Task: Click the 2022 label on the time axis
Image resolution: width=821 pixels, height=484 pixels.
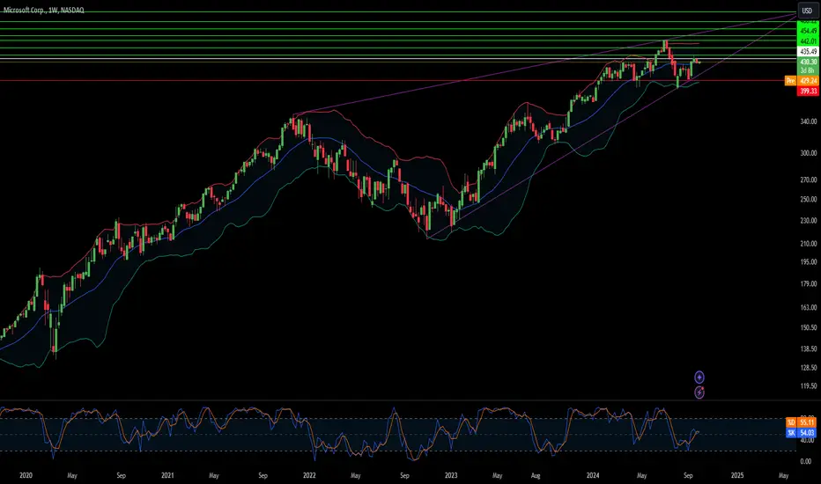Action: (309, 475)
